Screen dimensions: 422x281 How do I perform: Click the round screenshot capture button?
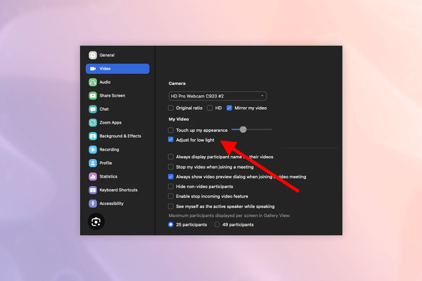pos(96,222)
